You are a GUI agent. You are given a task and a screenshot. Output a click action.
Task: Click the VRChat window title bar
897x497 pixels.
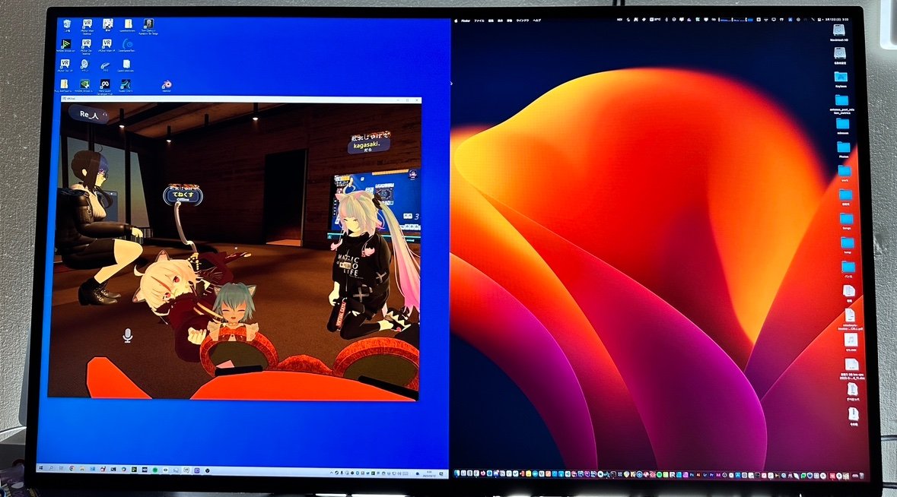pos(228,99)
